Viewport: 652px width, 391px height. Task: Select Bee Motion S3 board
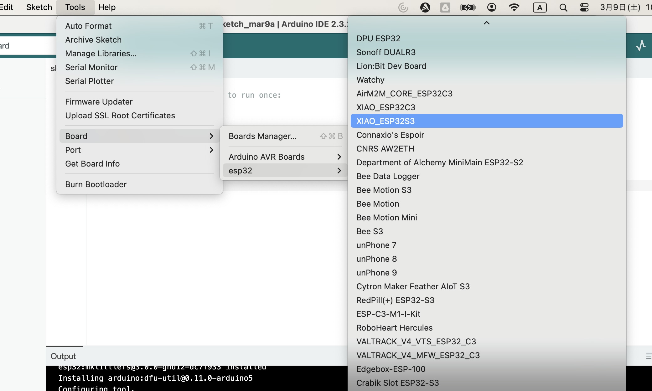pos(487,190)
